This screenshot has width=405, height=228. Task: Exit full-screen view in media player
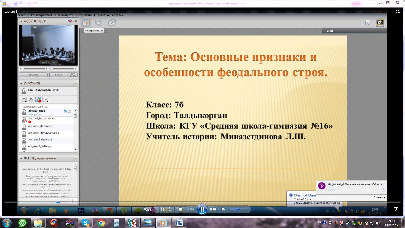(x=396, y=209)
